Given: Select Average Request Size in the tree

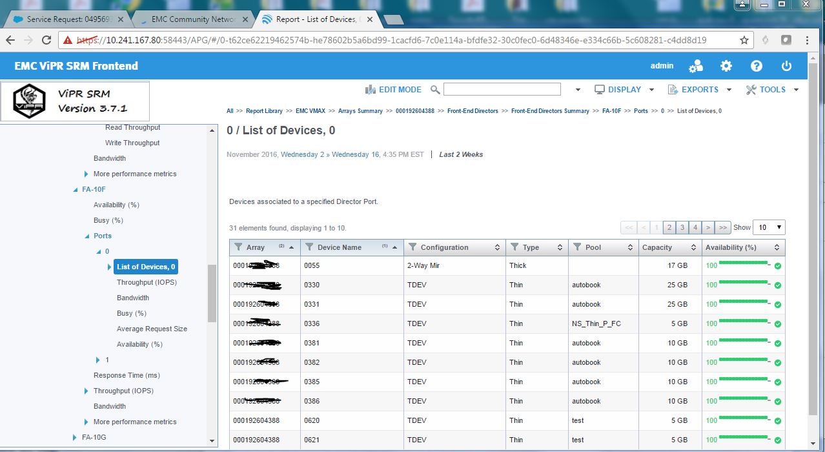Looking at the screenshot, I should pos(152,329).
